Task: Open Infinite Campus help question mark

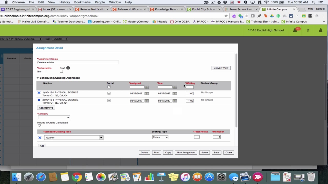Action: (308, 30)
